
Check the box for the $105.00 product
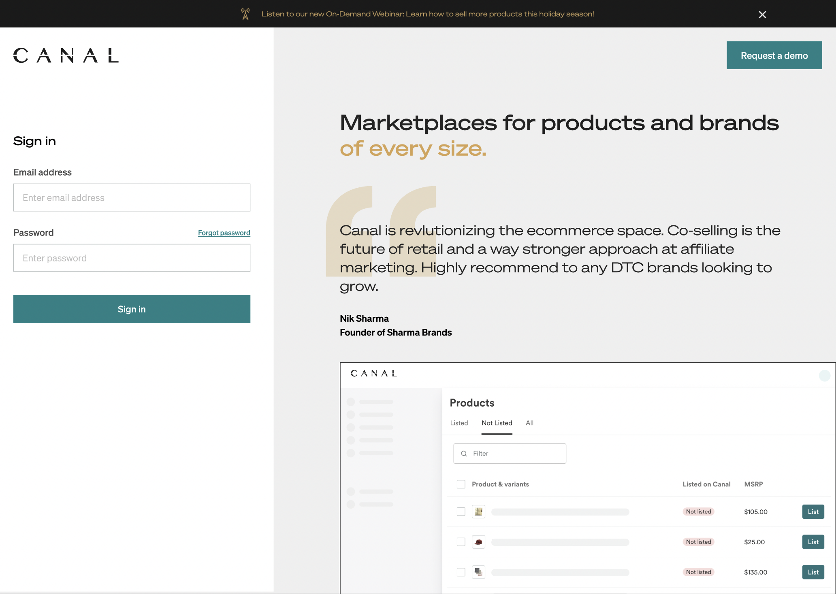pos(461,511)
